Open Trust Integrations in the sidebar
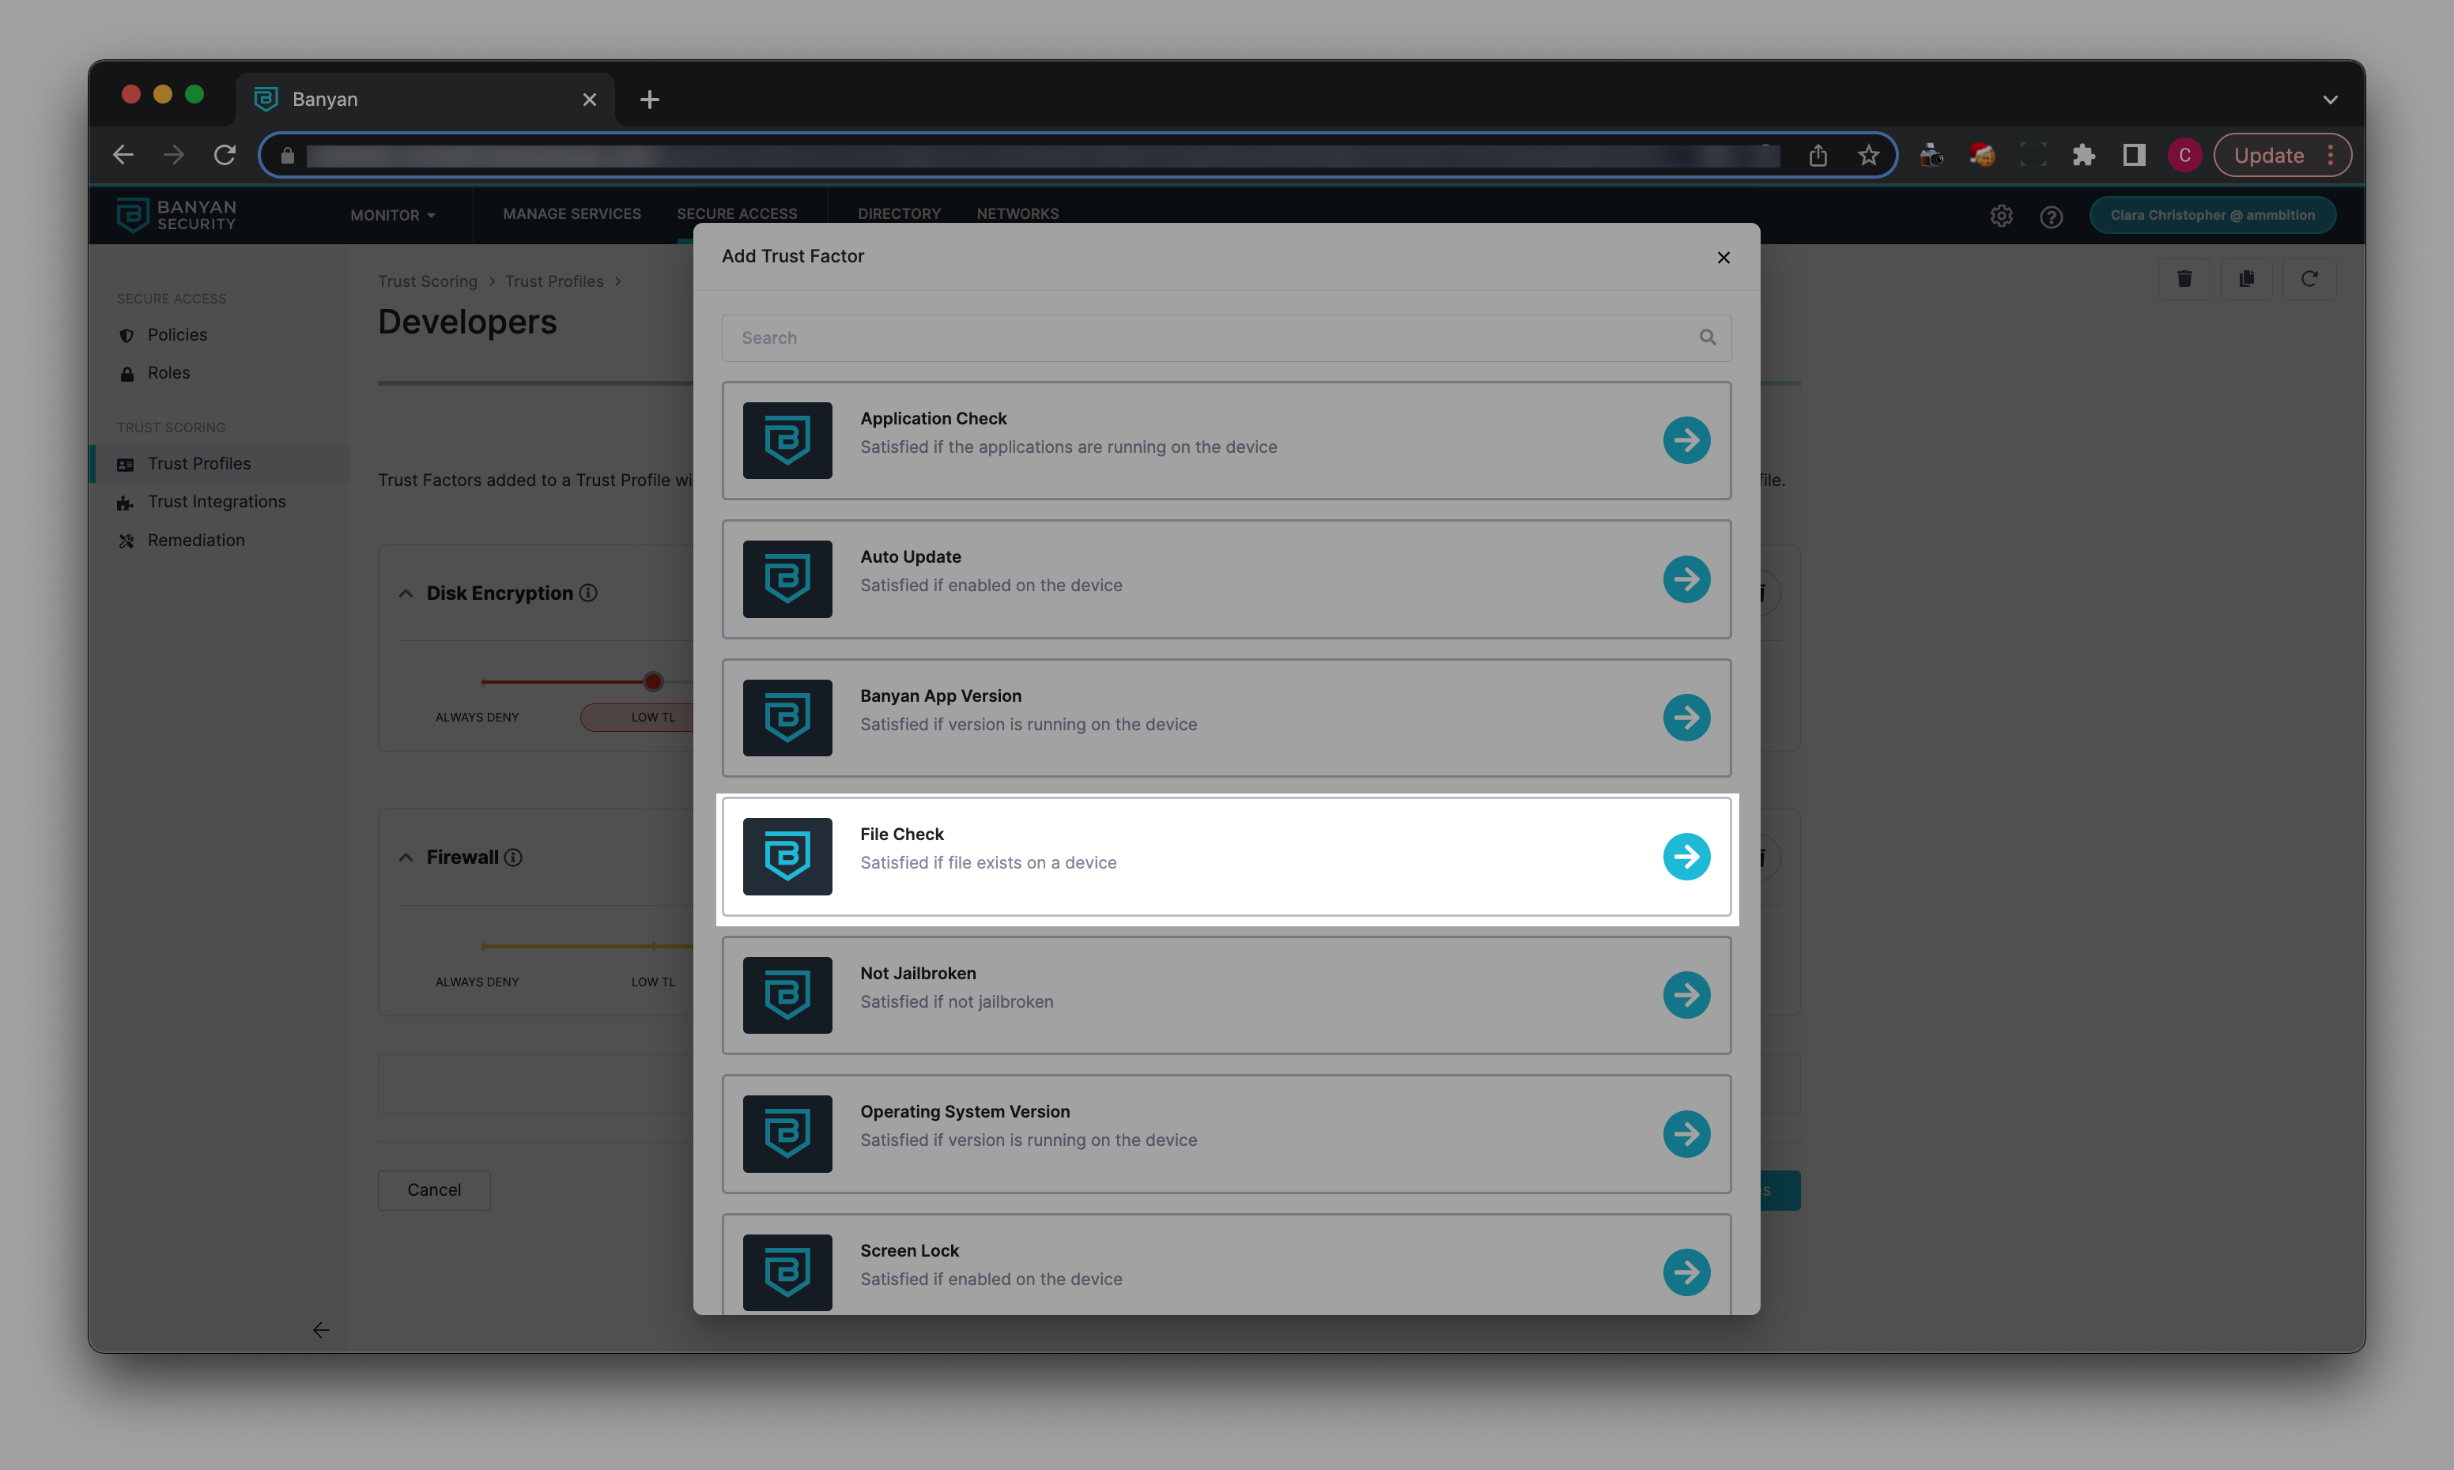The image size is (2454, 1470). tap(216, 501)
